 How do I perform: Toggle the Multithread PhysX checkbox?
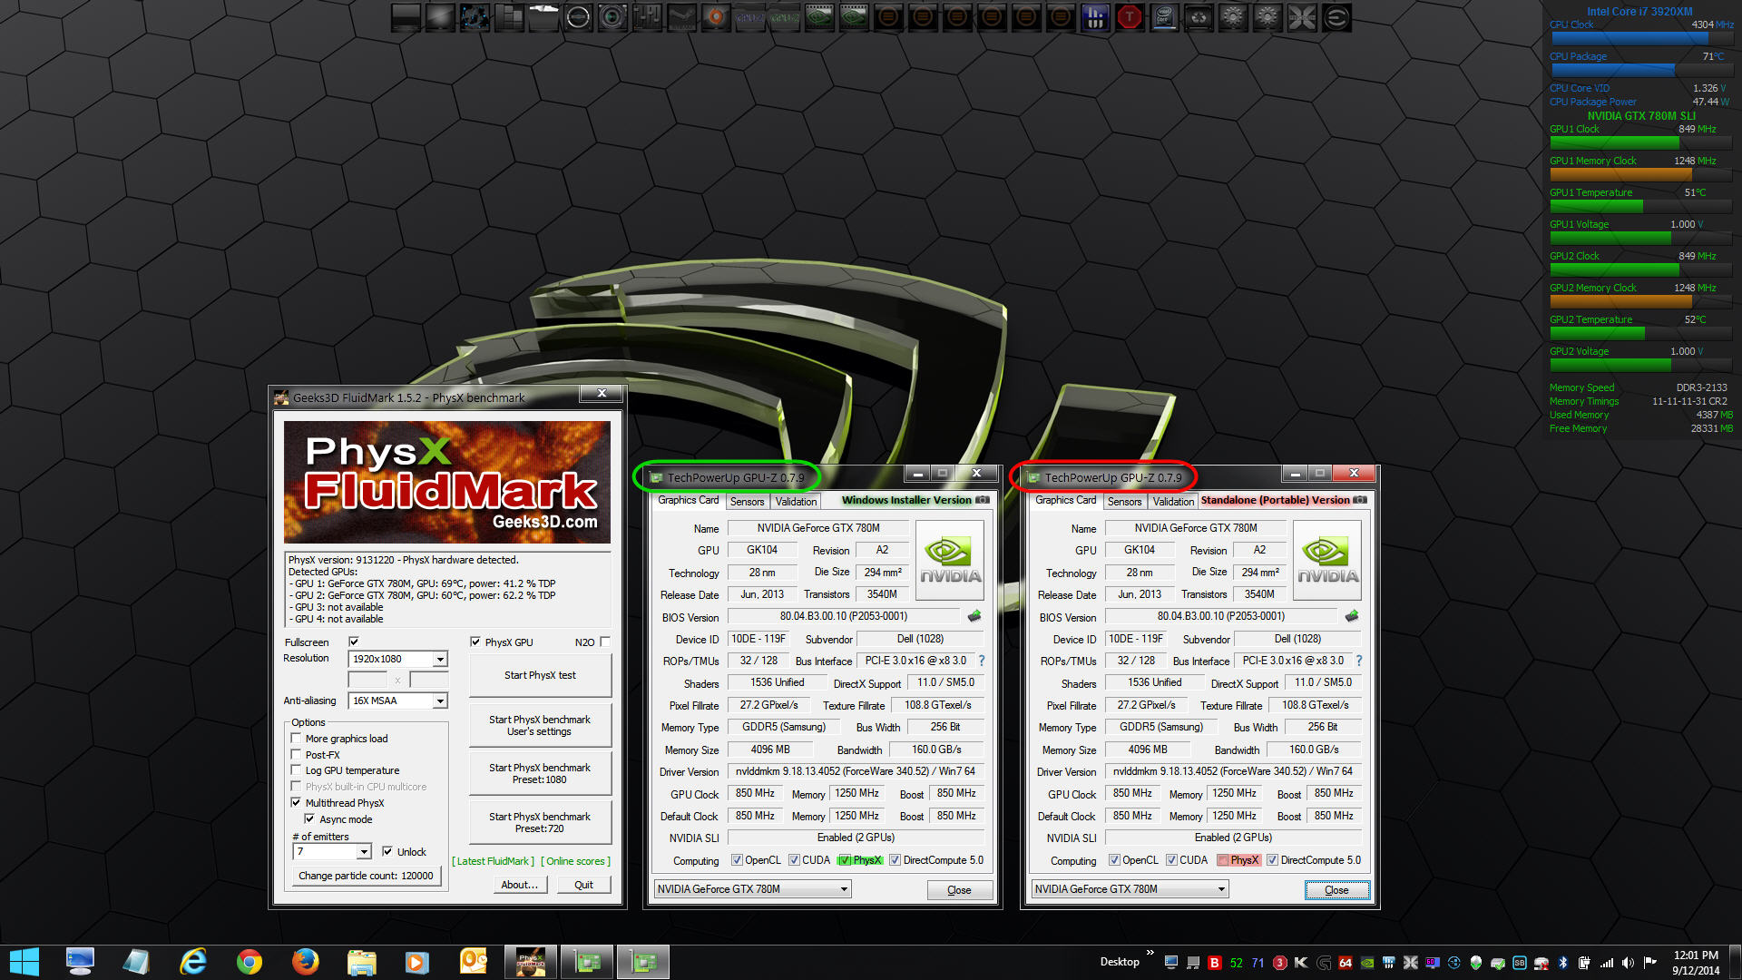pos(296,803)
